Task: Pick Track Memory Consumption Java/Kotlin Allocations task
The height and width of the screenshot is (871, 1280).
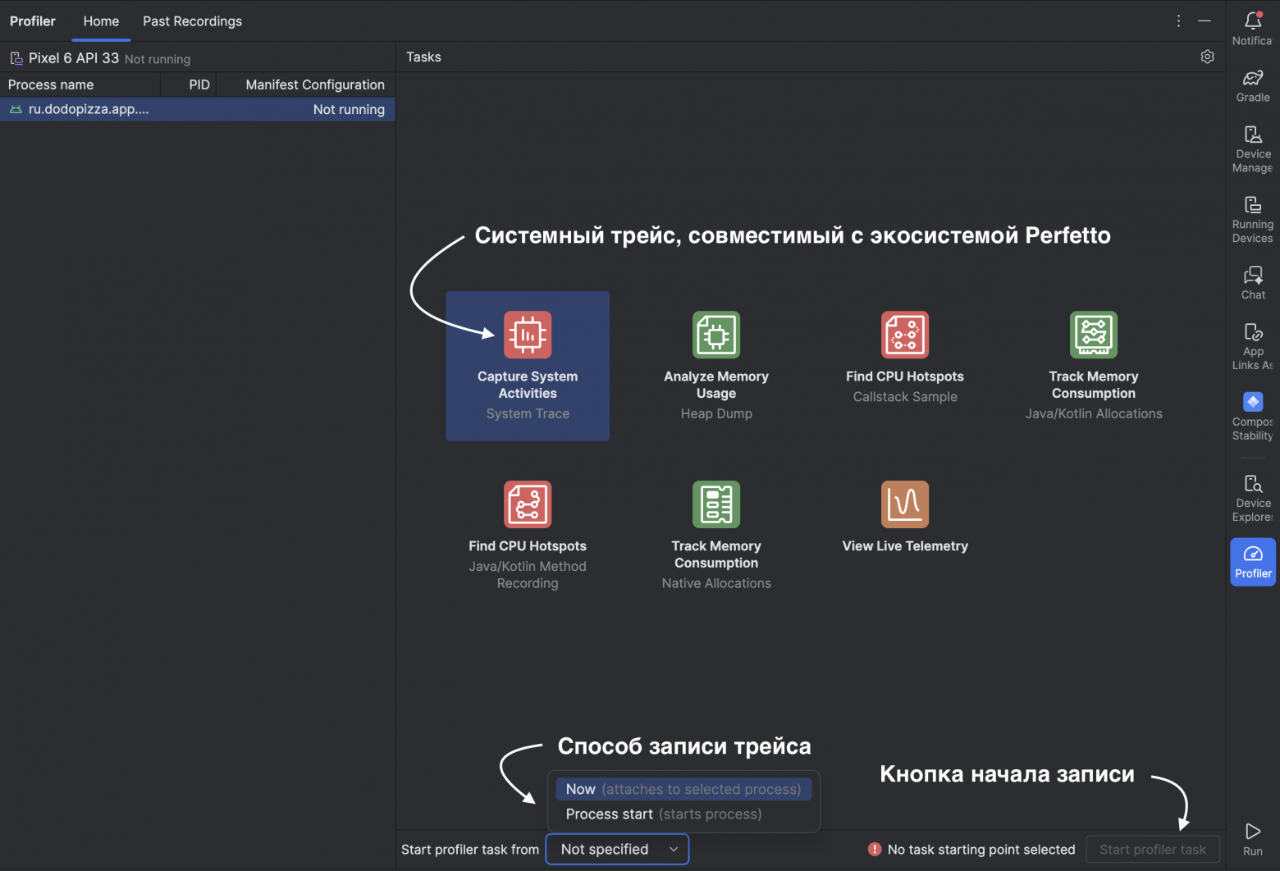Action: tap(1093, 365)
